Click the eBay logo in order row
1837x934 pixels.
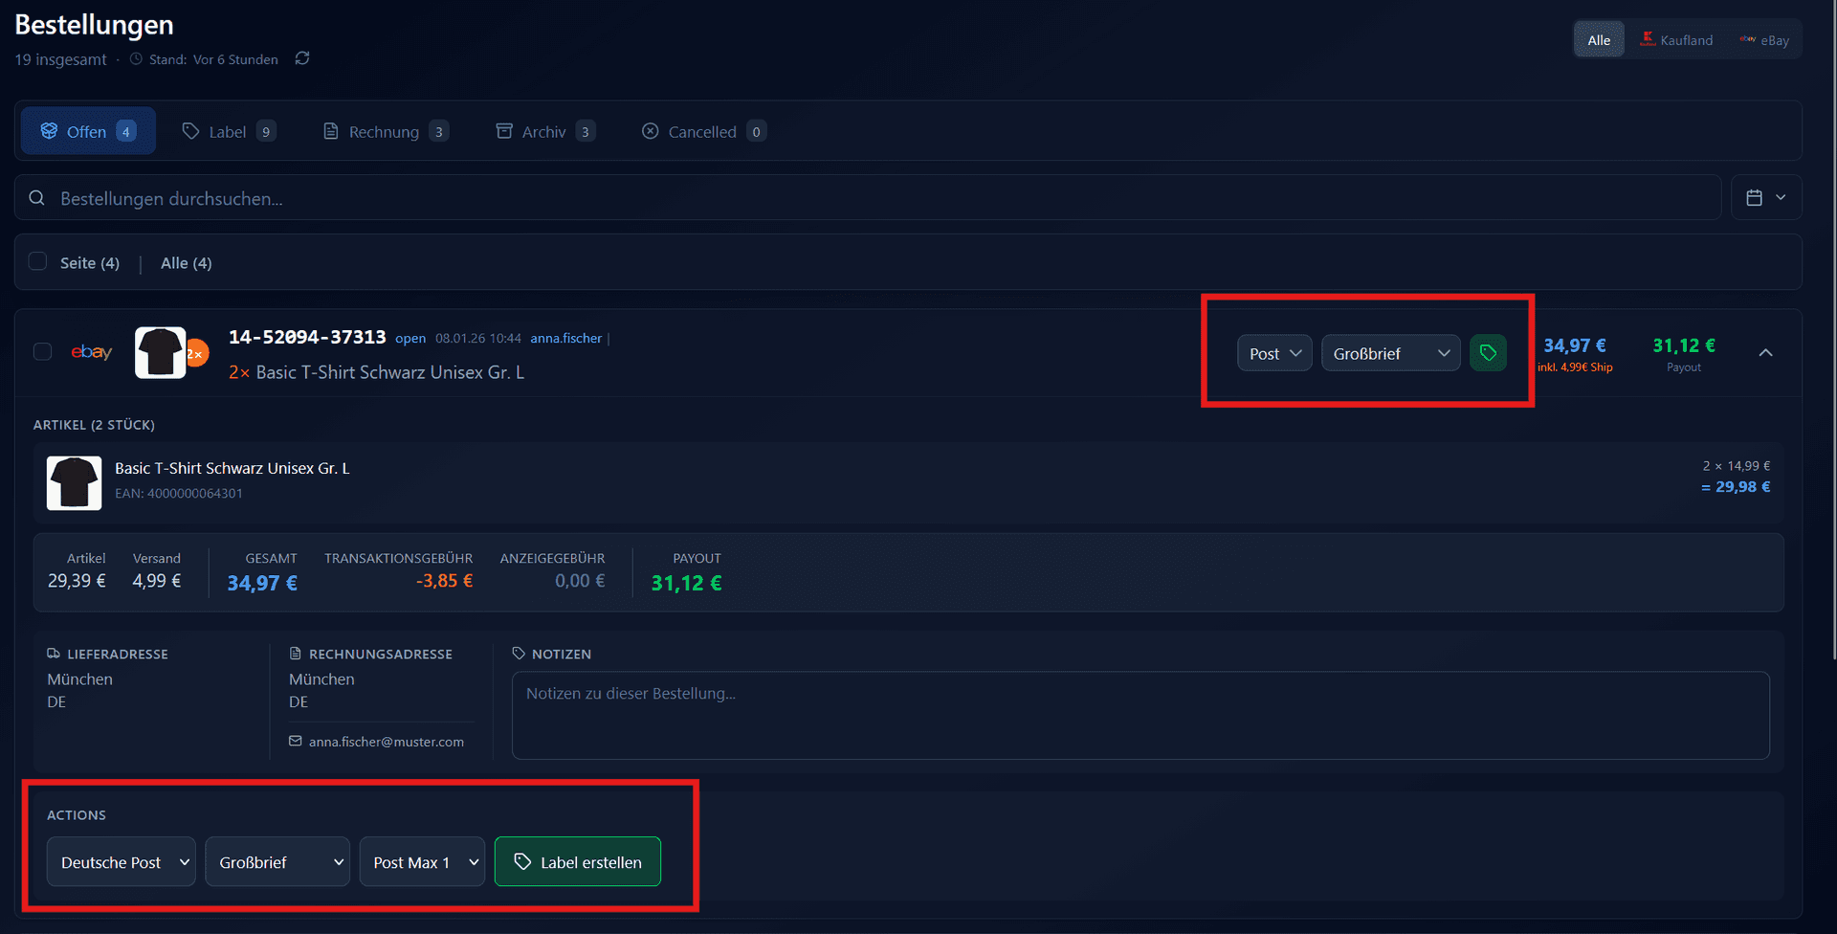click(x=92, y=352)
